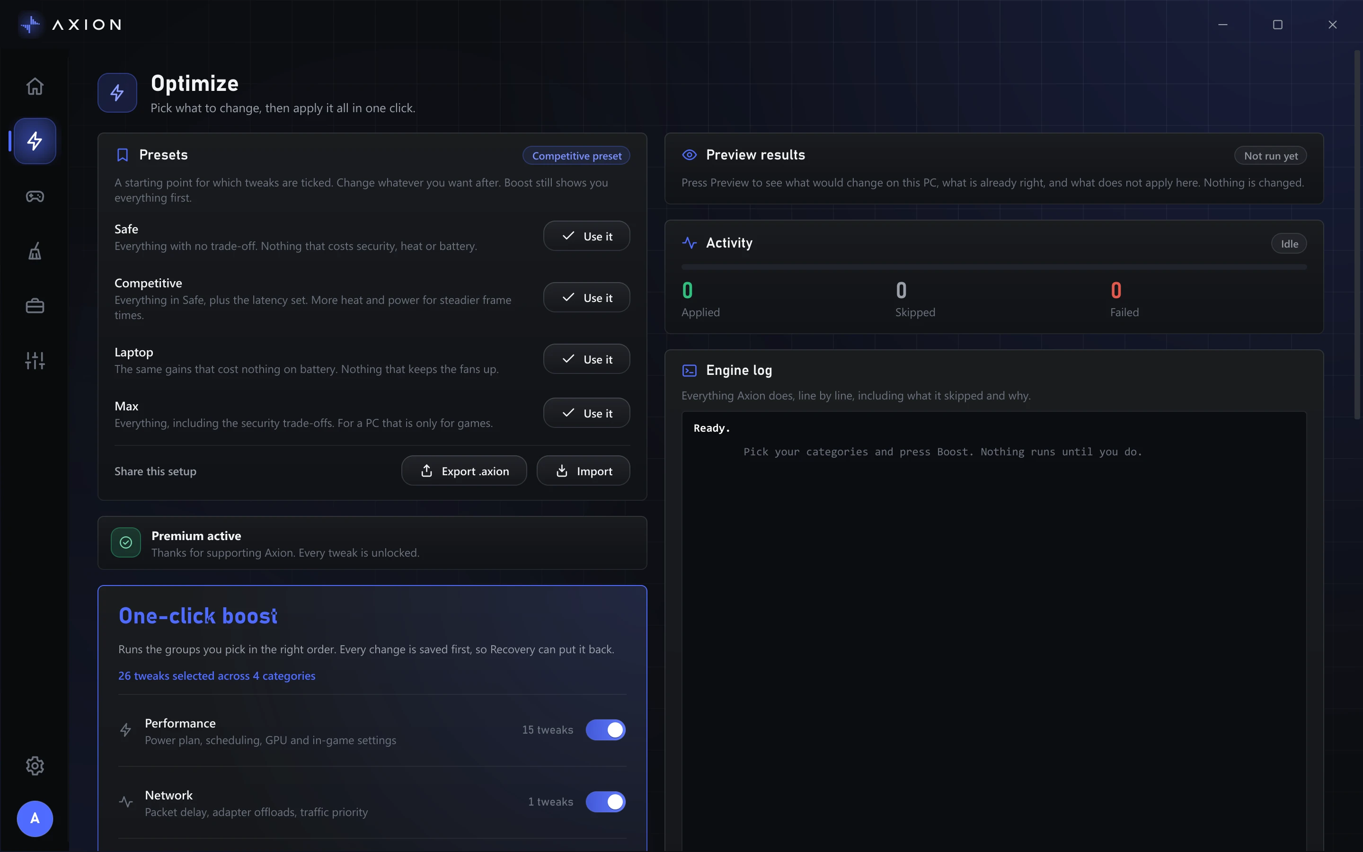The width and height of the screenshot is (1363, 852).
Task: Open the Home page in sidebar
Action: point(35,86)
